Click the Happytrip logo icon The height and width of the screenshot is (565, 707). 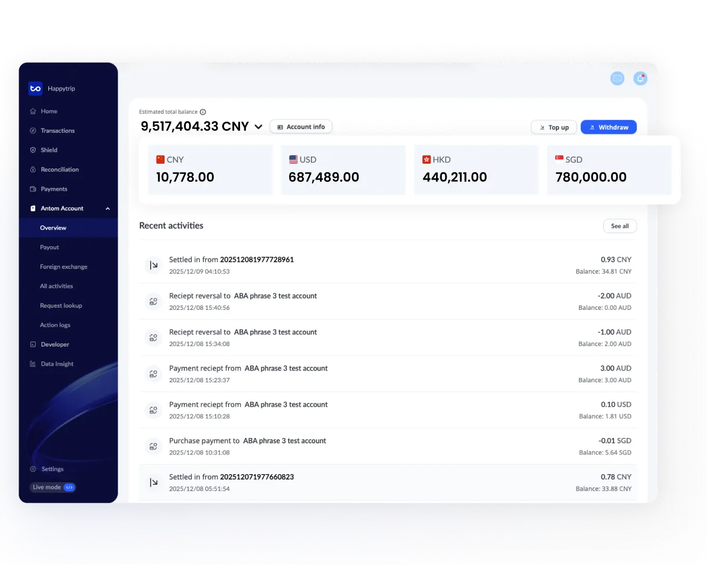pos(35,89)
